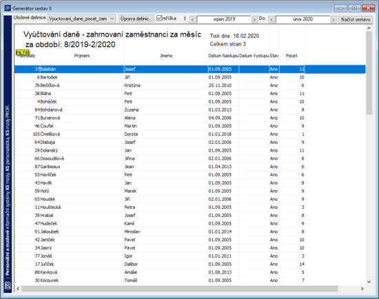The image size is (379, 299).
Task: Open the Uložené definice dropdown
Action: 81,19
